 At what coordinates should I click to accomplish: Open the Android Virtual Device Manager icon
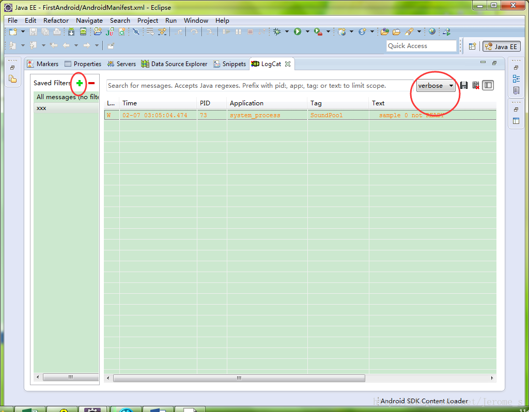coord(83,31)
